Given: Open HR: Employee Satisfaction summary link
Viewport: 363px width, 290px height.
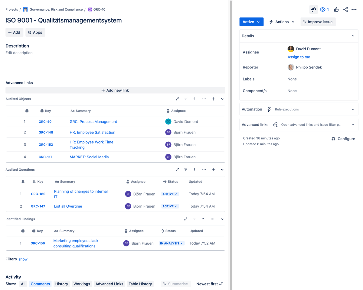Looking at the screenshot, I should coord(92,132).
